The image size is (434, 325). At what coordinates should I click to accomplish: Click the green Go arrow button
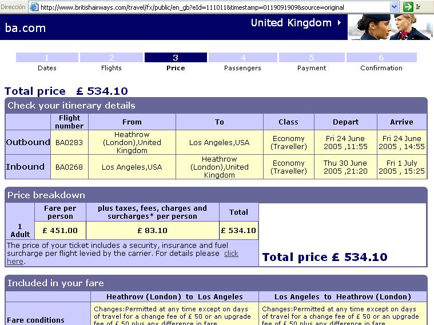[x=408, y=7]
